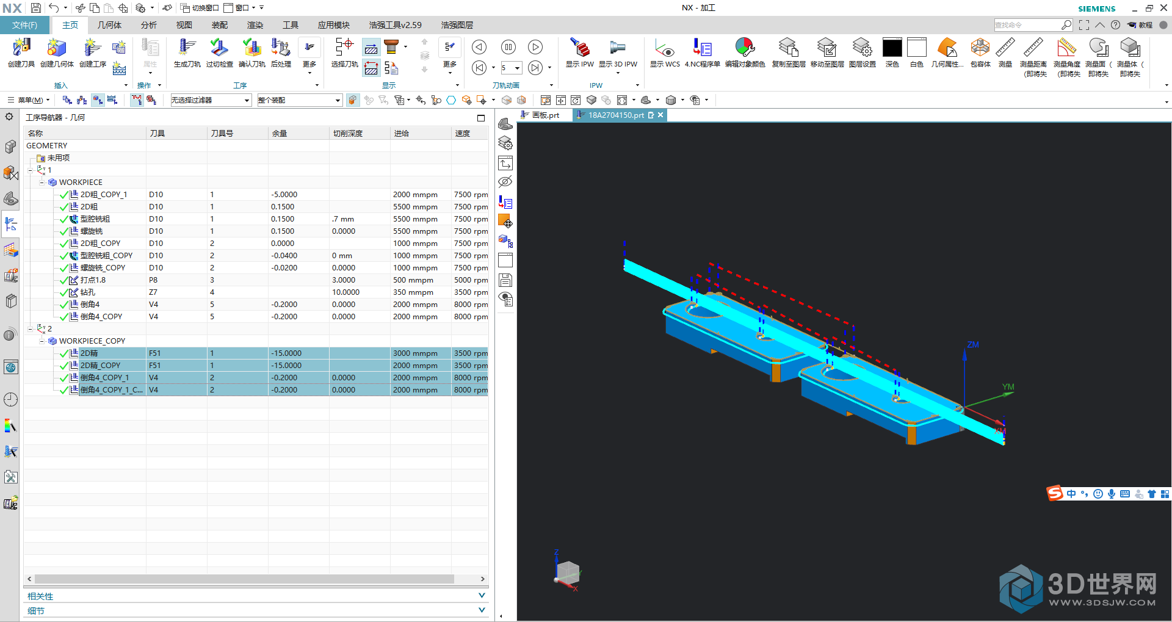
Task: Click Generate Tool Path (生成刀轨) icon
Action: click(187, 48)
